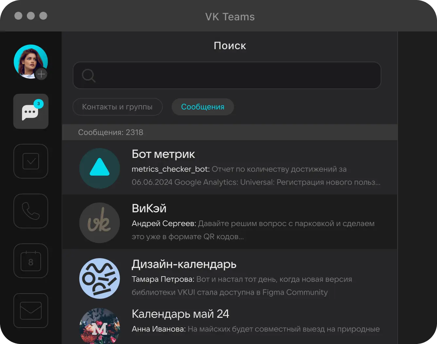Click inside the Поиск search field
Image resolution: width=437 pixels, height=344 pixels.
click(x=236, y=75)
